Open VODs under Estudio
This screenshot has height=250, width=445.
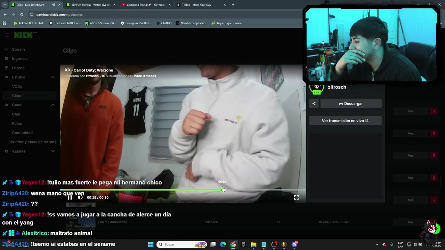(17, 86)
